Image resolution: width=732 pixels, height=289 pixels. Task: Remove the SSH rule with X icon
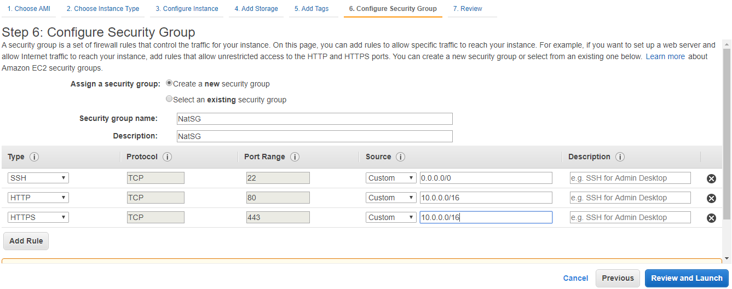click(711, 178)
